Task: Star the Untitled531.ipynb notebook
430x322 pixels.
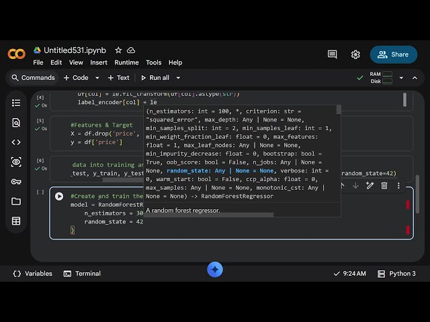Action: coord(118,50)
